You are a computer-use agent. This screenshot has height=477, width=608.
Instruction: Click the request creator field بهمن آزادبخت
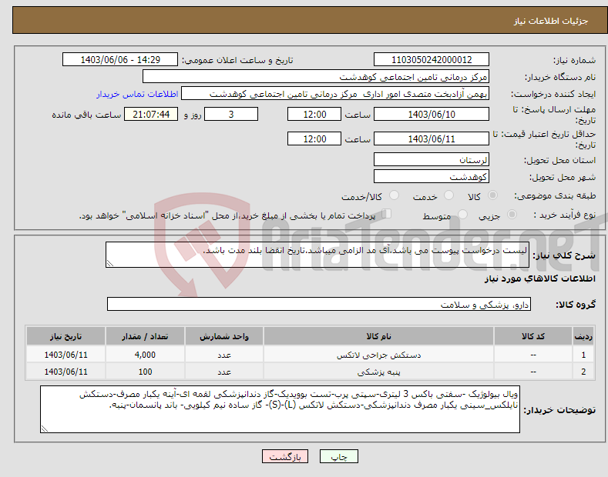(335, 94)
